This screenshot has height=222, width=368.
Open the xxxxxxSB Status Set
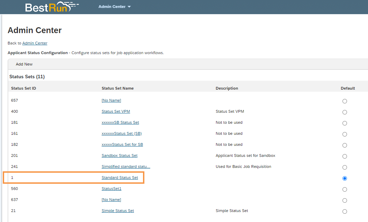click(120, 122)
